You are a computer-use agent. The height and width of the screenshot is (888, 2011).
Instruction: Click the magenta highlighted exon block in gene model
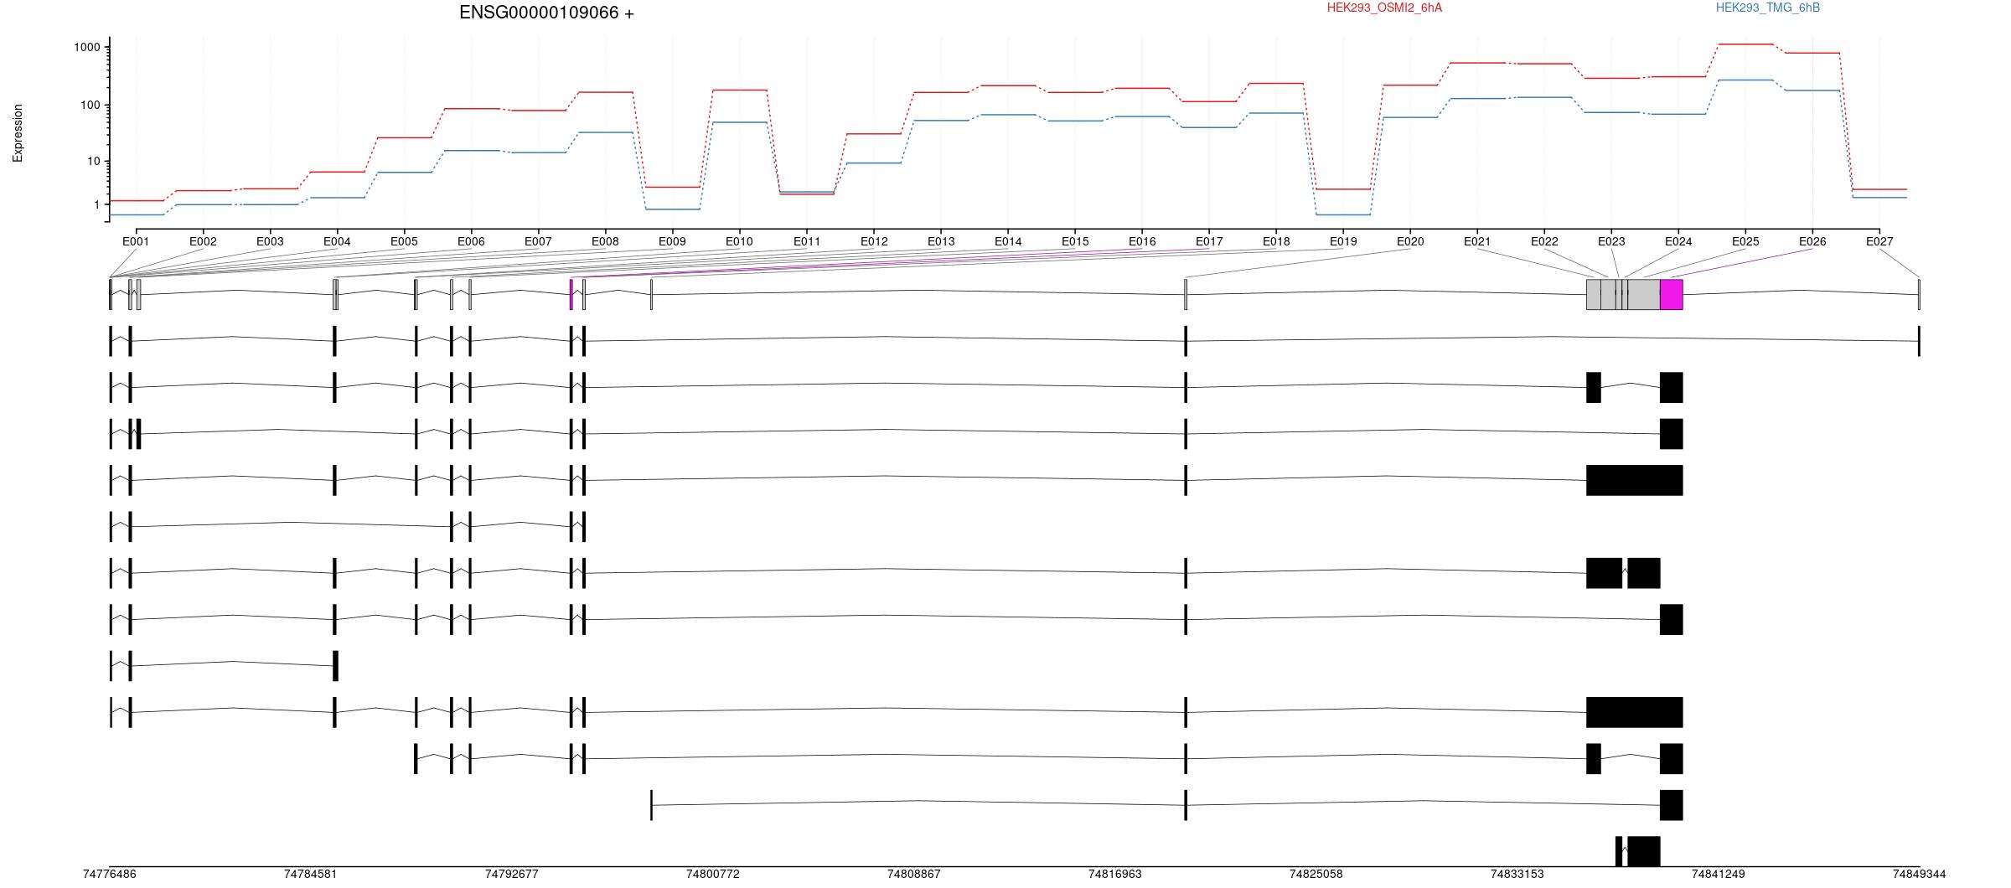[x=1672, y=294]
